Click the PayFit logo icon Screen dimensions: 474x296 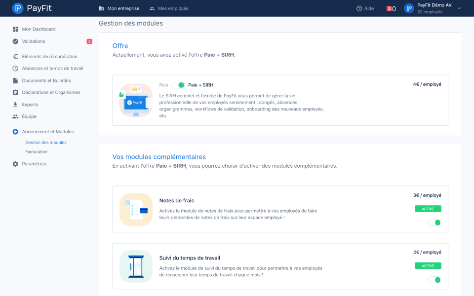(18, 8)
